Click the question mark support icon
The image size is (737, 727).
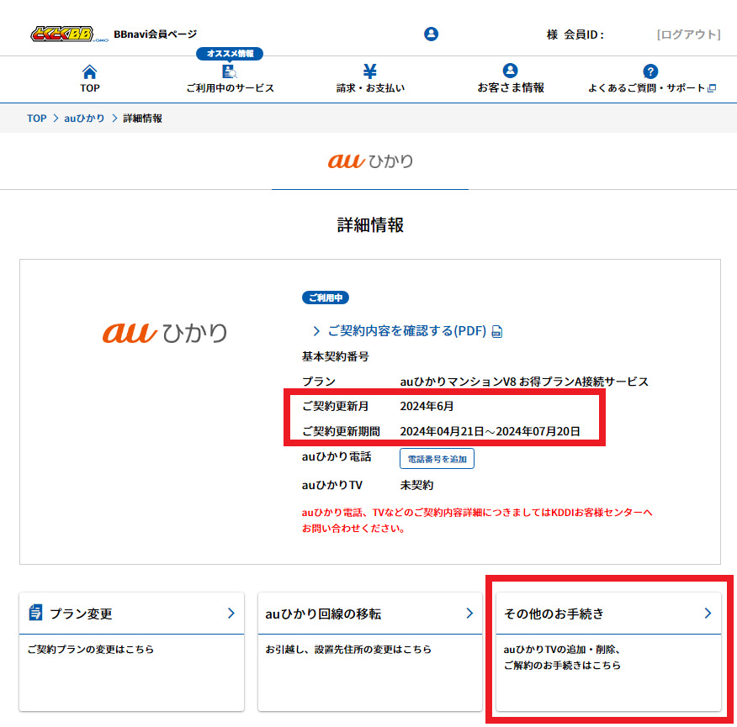[x=650, y=71]
